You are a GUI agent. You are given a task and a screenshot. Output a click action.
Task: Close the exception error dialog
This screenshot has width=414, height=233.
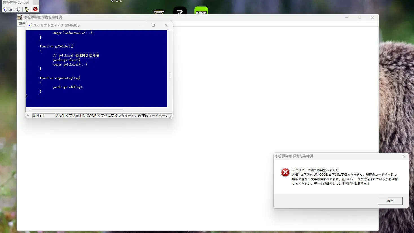404,156
